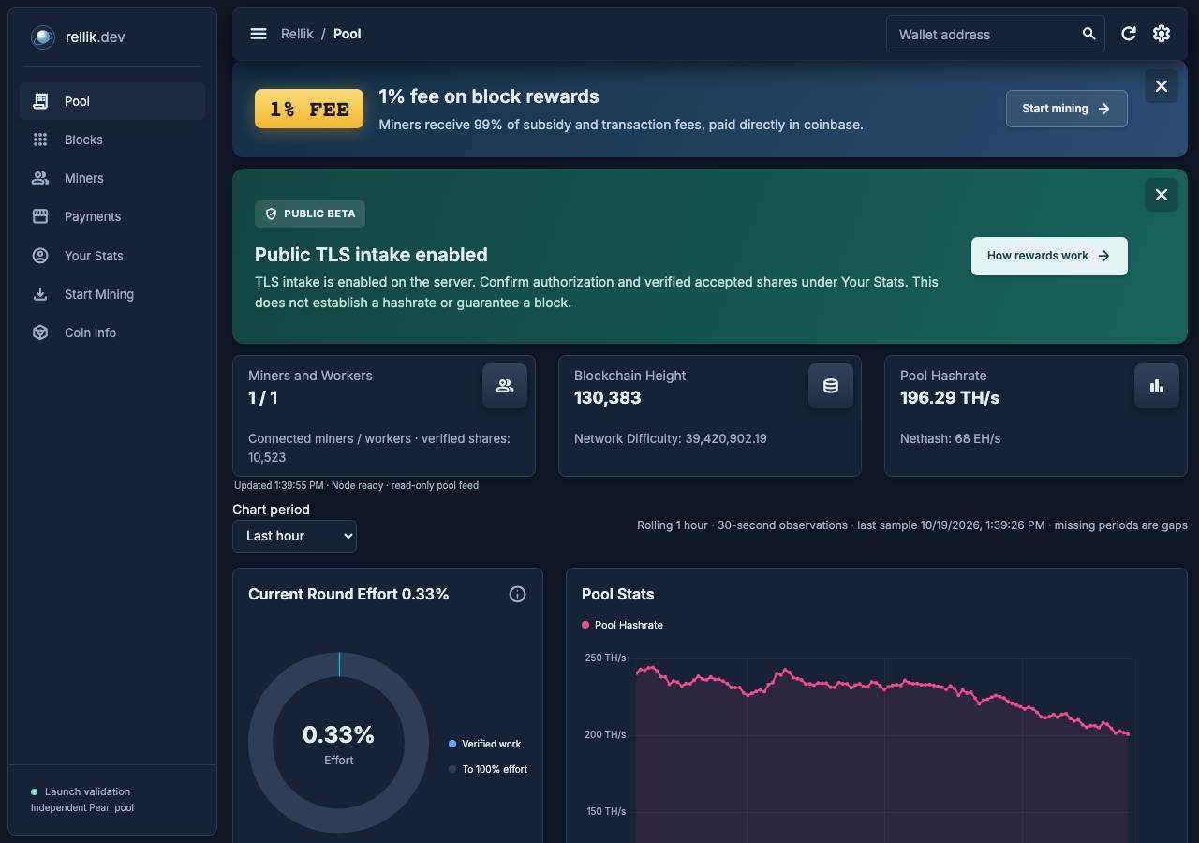Click the 1% FEE badge

[309, 109]
